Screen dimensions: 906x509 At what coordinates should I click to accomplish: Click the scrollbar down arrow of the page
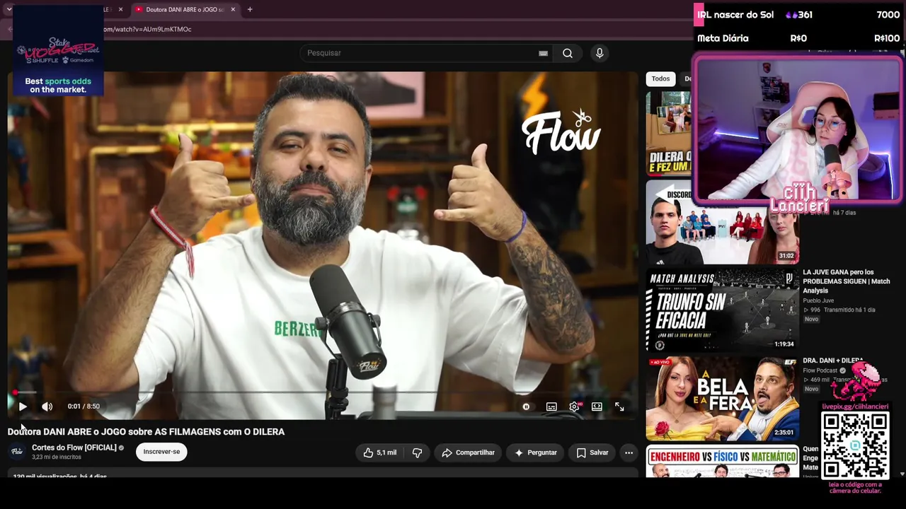pos(902,474)
